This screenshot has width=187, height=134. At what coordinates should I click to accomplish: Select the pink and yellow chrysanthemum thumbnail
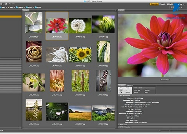[x=57, y=81]
